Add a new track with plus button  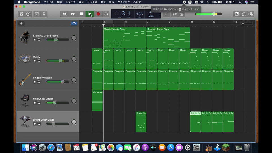21,24
